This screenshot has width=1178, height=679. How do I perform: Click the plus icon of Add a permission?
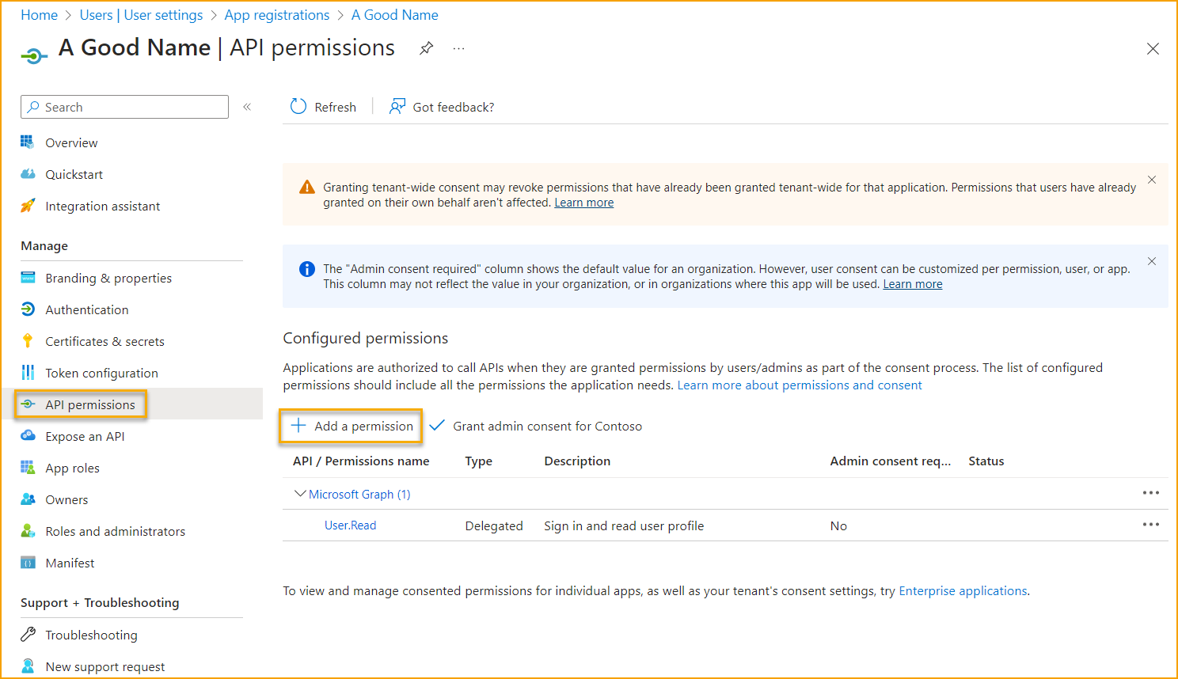(x=298, y=426)
